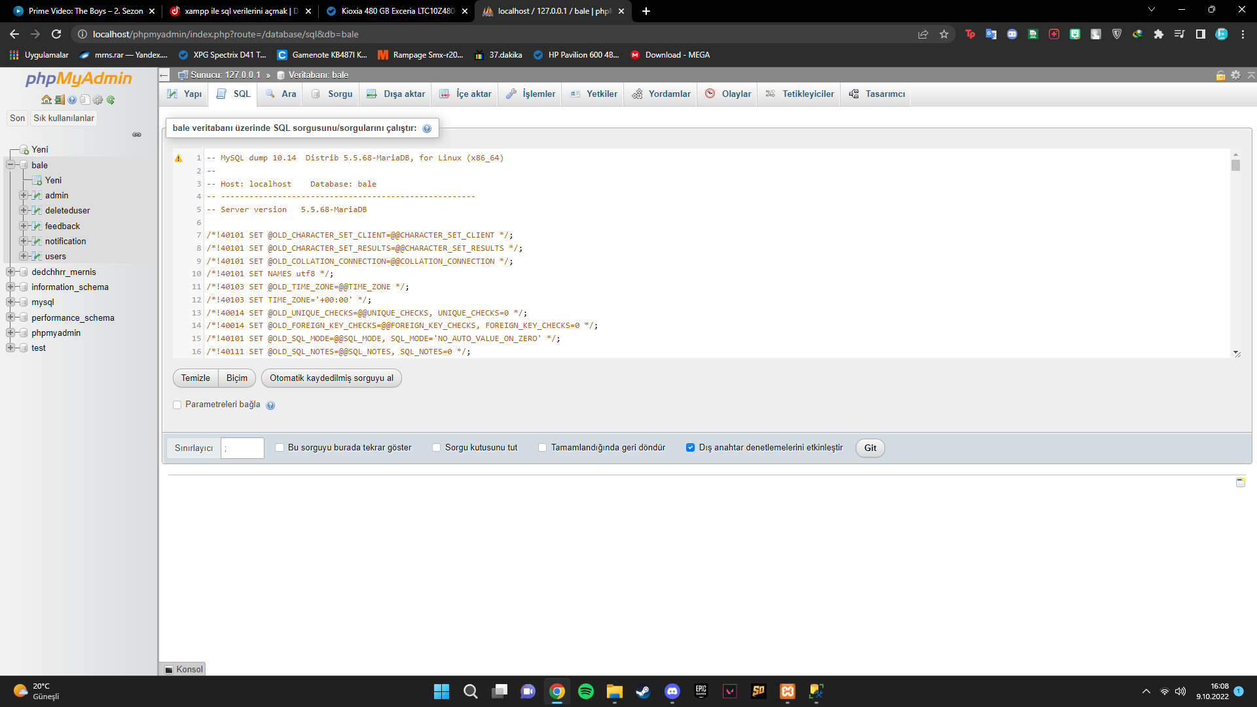Click the phpMyAdmin home icon
The image size is (1257, 707).
pos(46,100)
